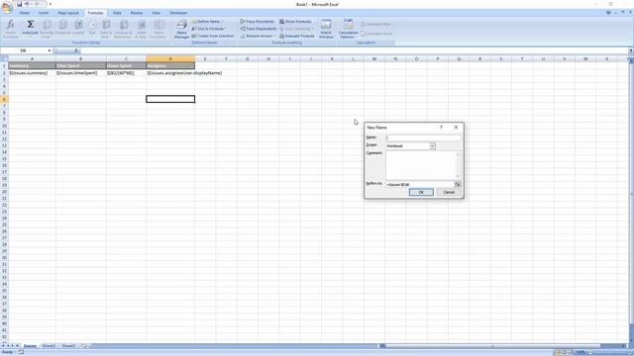Screen dimensions: 634x356
Task: Undo last action in Quick Access Toolbar
Action: tap(27, 4)
